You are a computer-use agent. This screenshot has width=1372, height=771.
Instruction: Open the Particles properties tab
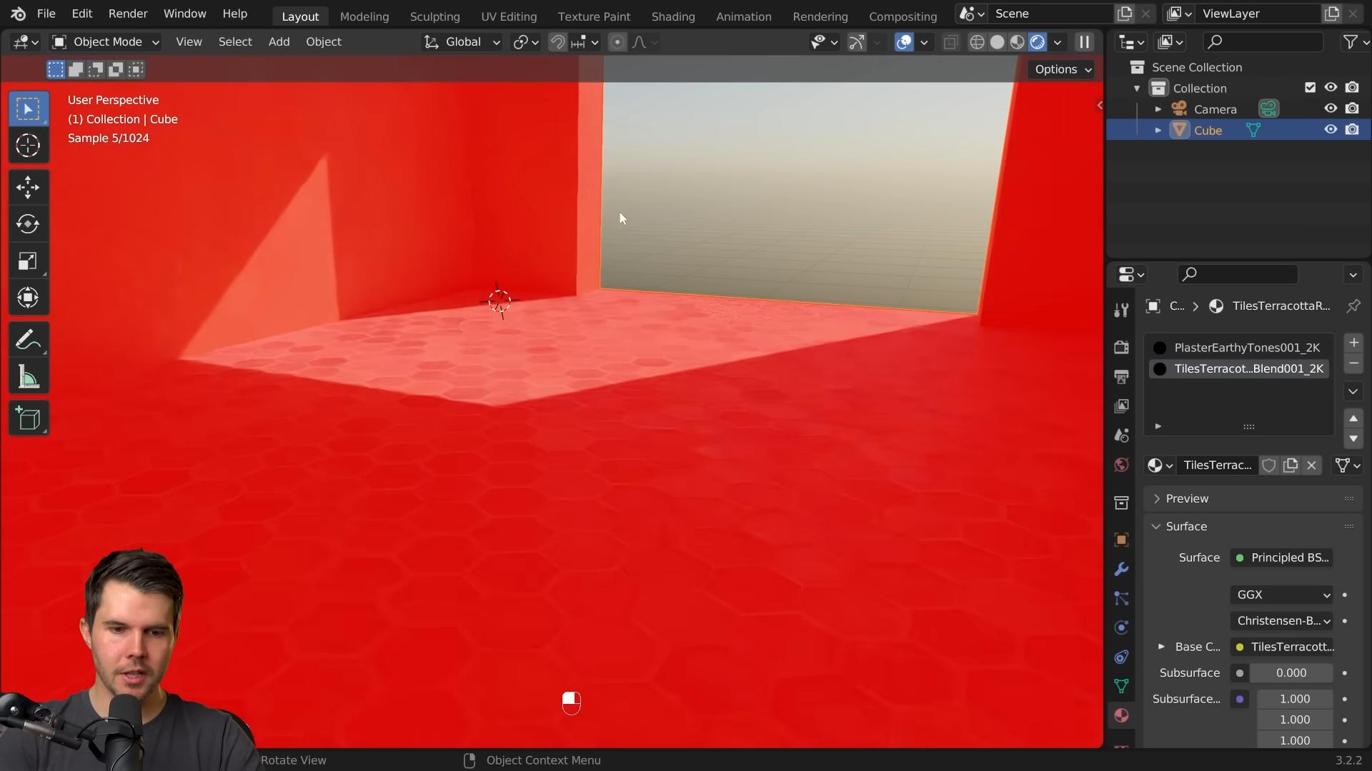pyautogui.click(x=1121, y=598)
